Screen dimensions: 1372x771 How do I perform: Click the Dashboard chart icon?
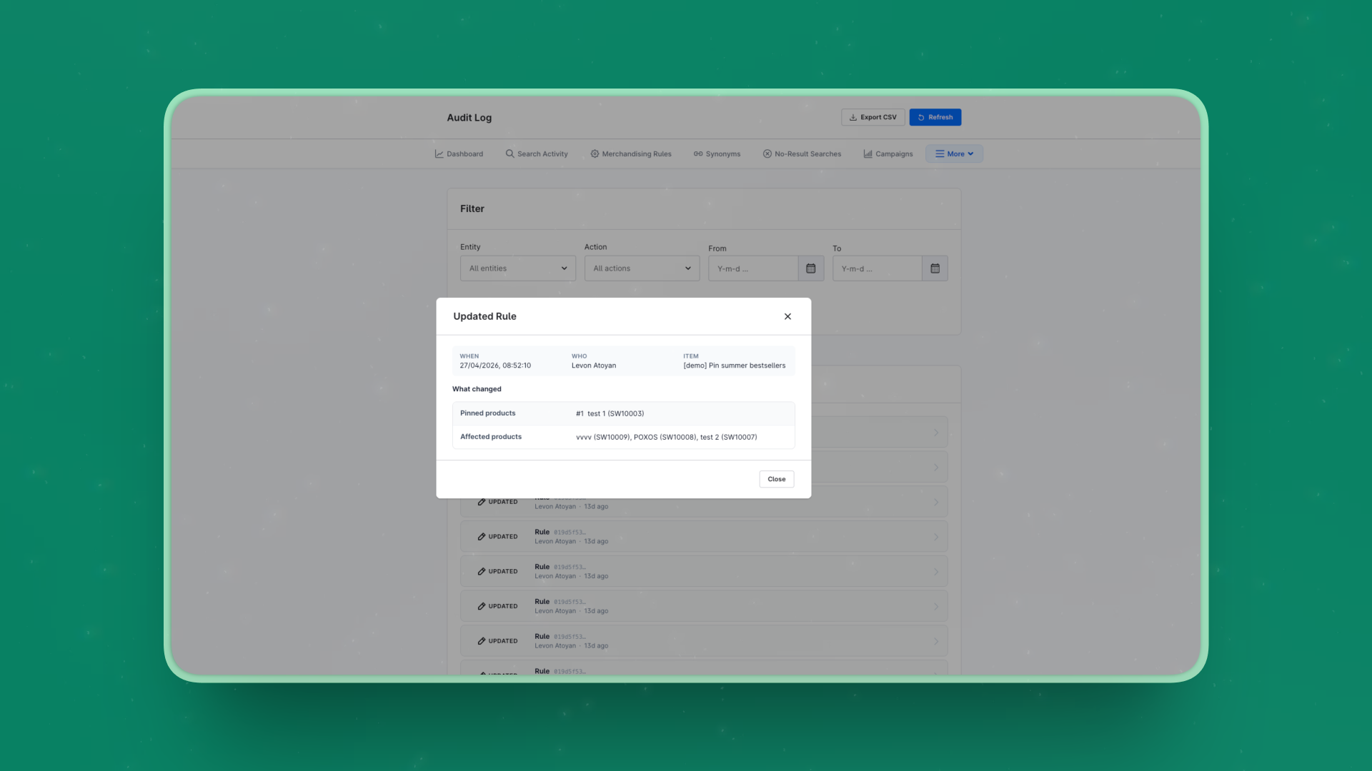tap(439, 153)
